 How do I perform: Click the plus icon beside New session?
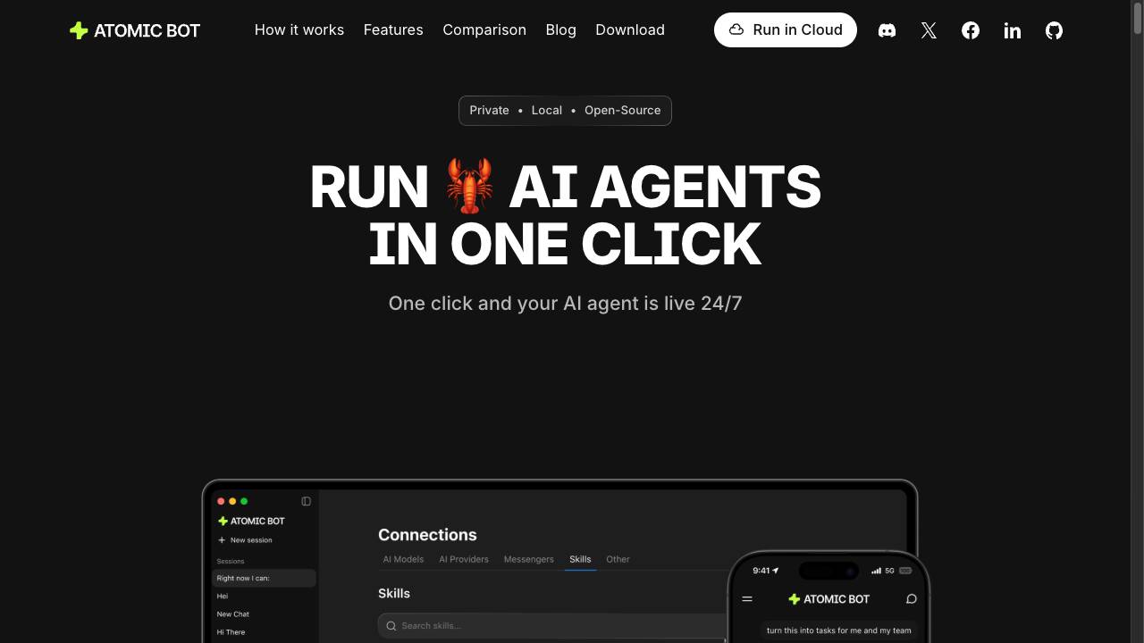(222, 540)
